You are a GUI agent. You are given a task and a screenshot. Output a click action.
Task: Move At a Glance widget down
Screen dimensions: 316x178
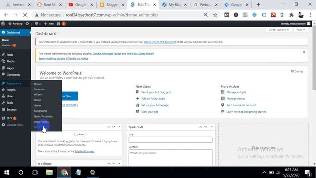pos(114,163)
